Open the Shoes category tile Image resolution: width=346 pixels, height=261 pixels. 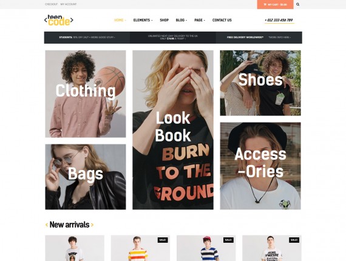coord(260,83)
